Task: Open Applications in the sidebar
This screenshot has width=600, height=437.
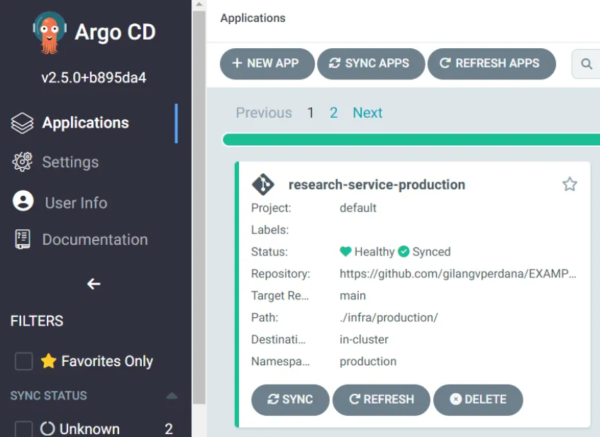Action: 85,123
